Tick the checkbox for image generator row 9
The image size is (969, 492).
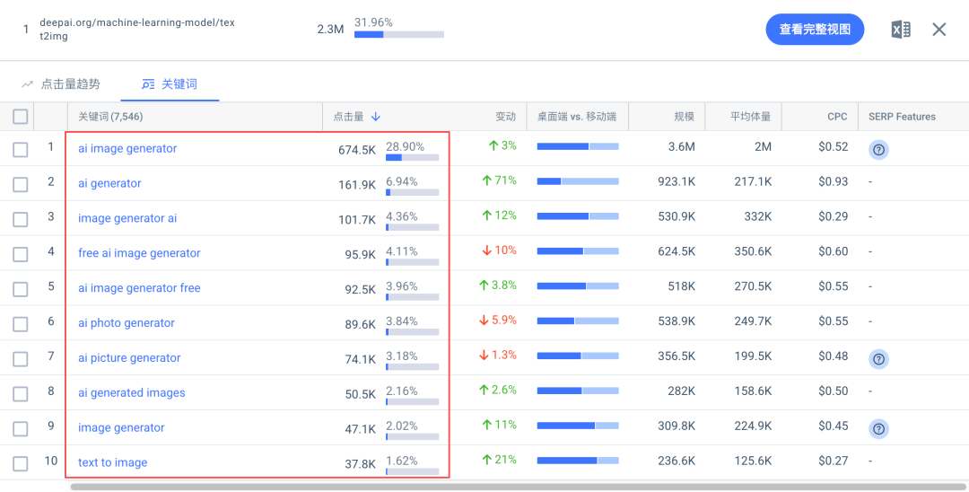pyautogui.click(x=21, y=429)
